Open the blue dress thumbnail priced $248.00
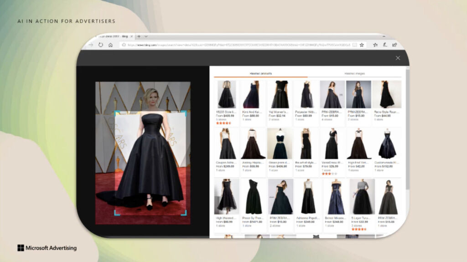Screen dimensions: 467x262 (336, 196)
